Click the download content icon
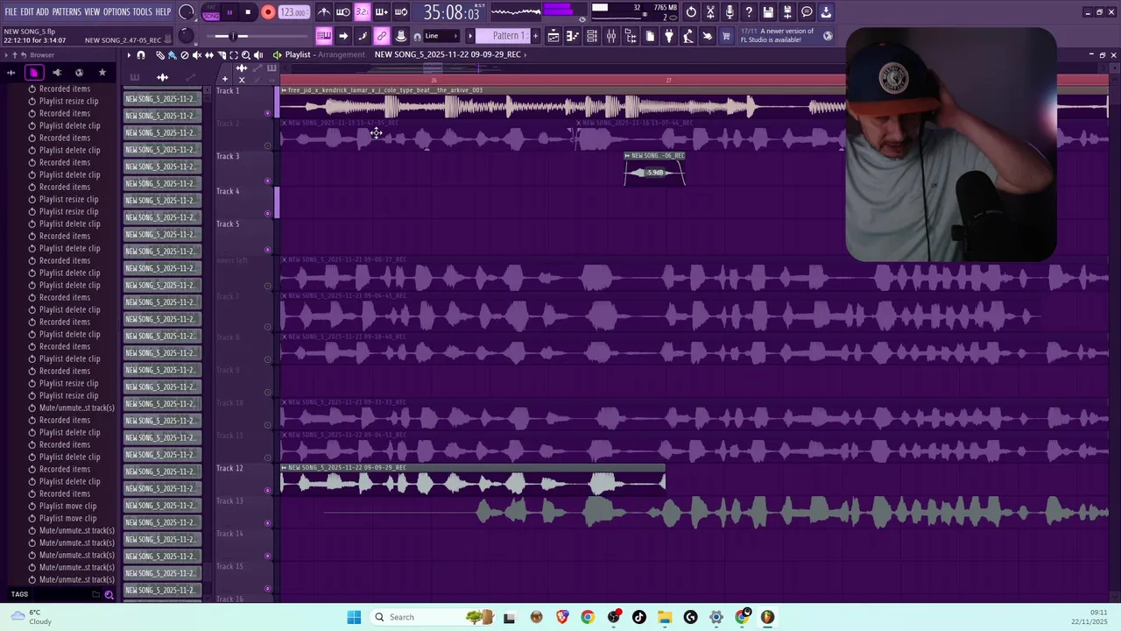This screenshot has width=1121, height=631. pos(826,11)
